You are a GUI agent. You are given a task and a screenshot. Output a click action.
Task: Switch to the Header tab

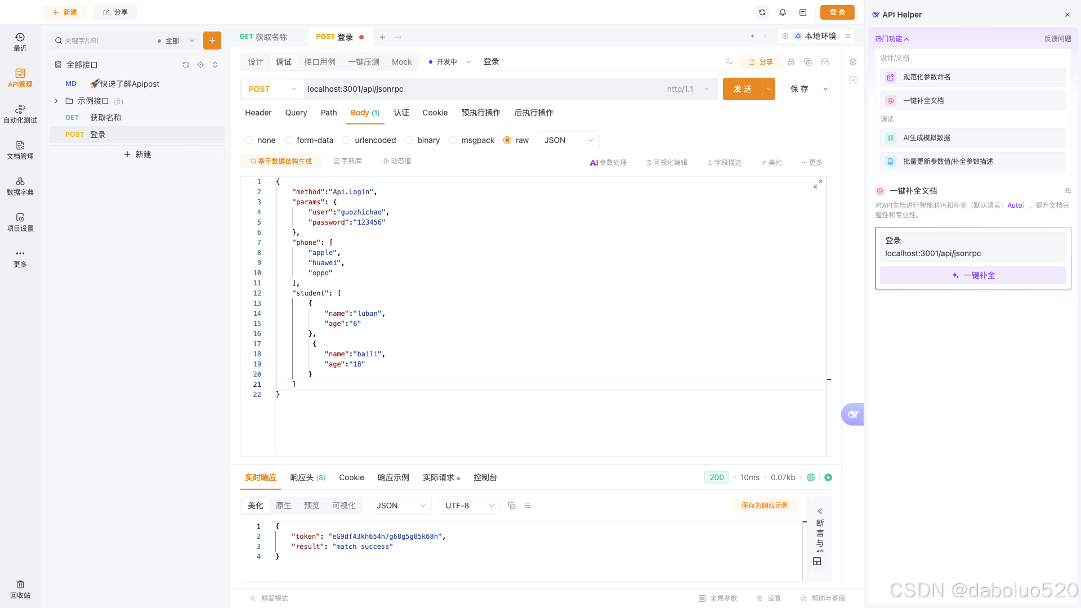258,113
